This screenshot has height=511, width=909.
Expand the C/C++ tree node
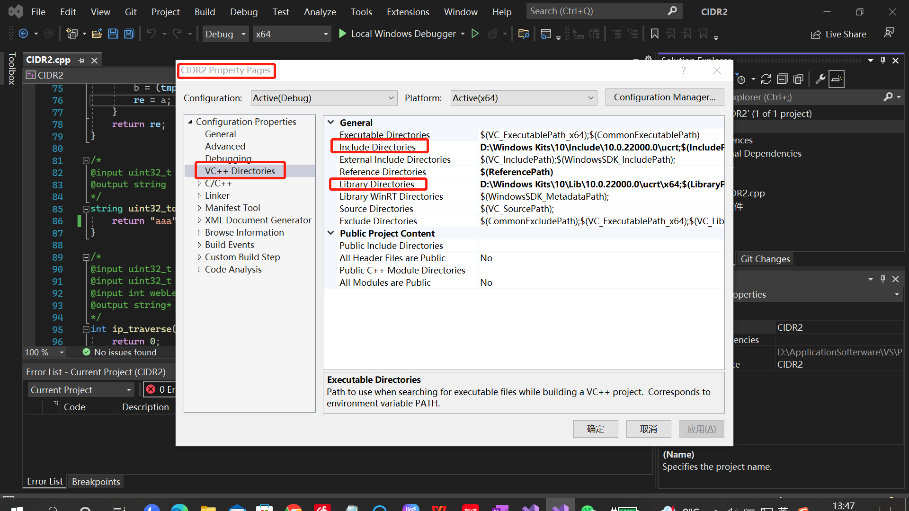point(199,184)
